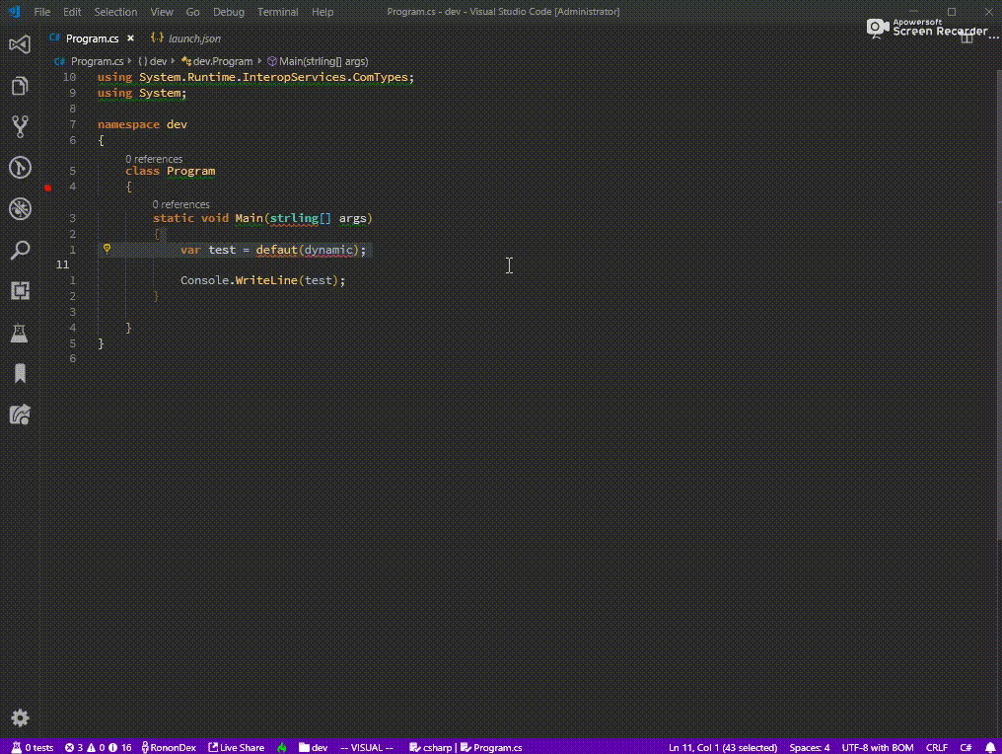Open the Explorer view at the activity bar top
Image resolution: width=1002 pixels, height=754 pixels.
pyautogui.click(x=20, y=85)
